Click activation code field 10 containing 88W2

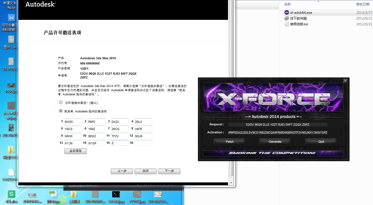pyautogui.click(x=96, y=136)
